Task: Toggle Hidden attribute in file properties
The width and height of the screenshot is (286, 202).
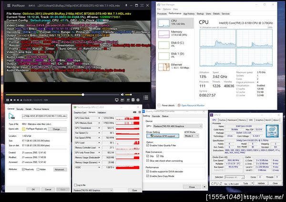Action: 38,170
